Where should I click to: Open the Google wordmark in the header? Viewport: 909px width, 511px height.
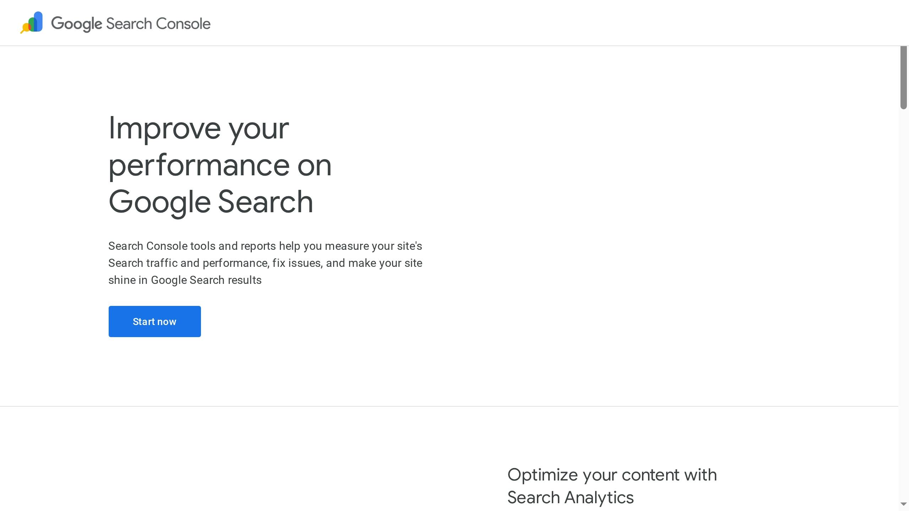click(x=77, y=24)
